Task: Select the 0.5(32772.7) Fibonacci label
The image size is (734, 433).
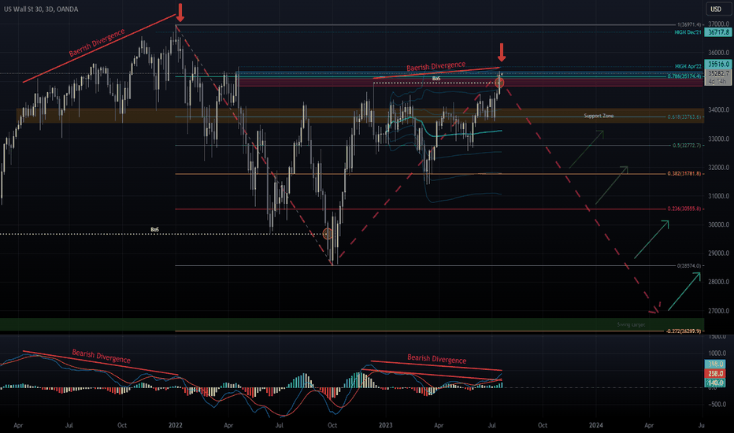Action: [687, 146]
